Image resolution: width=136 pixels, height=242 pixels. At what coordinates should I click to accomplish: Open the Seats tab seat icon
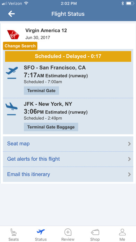coord(14,232)
